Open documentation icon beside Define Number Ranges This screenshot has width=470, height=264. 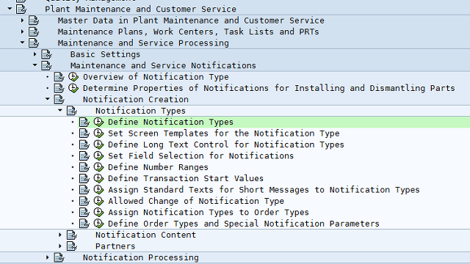click(84, 167)
